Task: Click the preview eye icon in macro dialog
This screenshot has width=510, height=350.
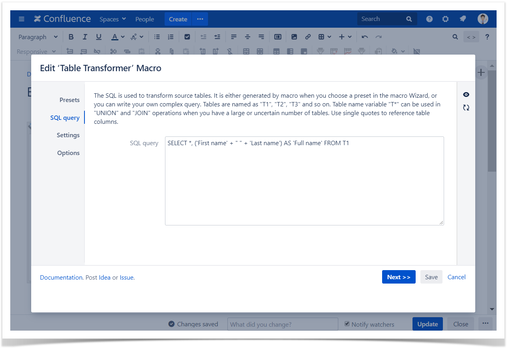Action: (x=466, y=95)
